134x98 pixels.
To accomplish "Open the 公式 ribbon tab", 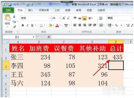I will pos(57,10).
